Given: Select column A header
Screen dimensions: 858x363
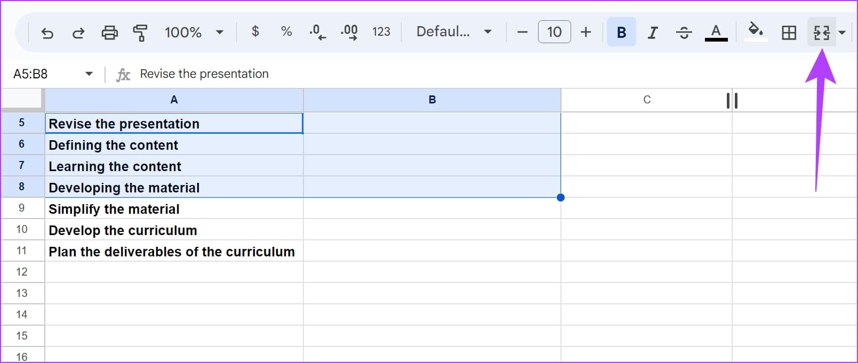Looking at the screenshot, I should 174,100.
